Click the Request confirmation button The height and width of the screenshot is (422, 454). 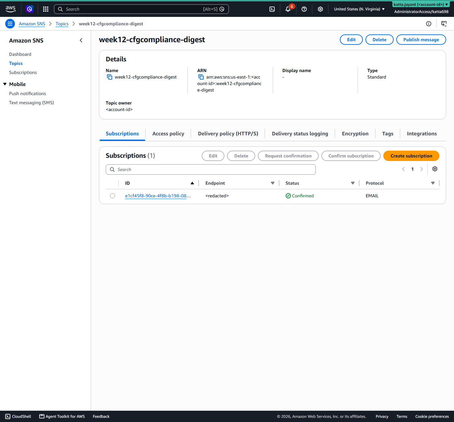click(x=288, y=156)
